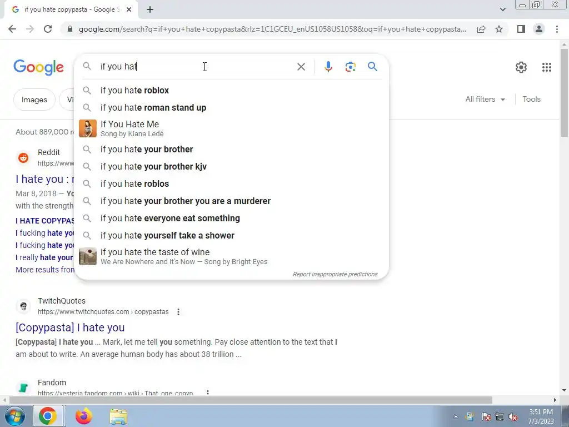Click Bright Eyes album thumbnail
This screenshot has width=569, height=427.
click(88, 256)
